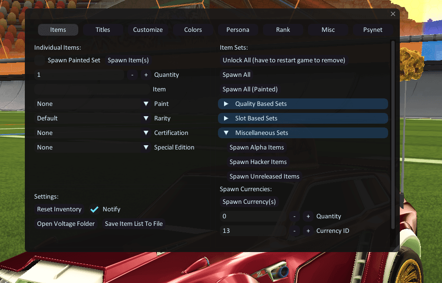Viewport: 442px width, 283px height.
Task: Click plus next to currency Quantity
Action: coord(308,216)
